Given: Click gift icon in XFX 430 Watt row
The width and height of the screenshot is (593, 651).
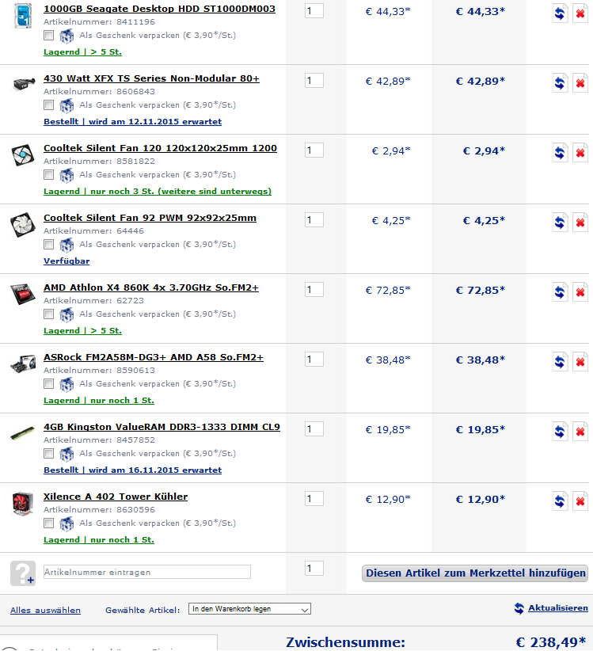Looking at the screenshot, I should click(67, 106).
